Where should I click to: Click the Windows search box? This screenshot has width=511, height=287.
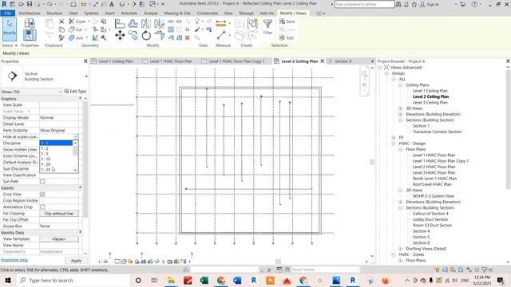point(73,280)
